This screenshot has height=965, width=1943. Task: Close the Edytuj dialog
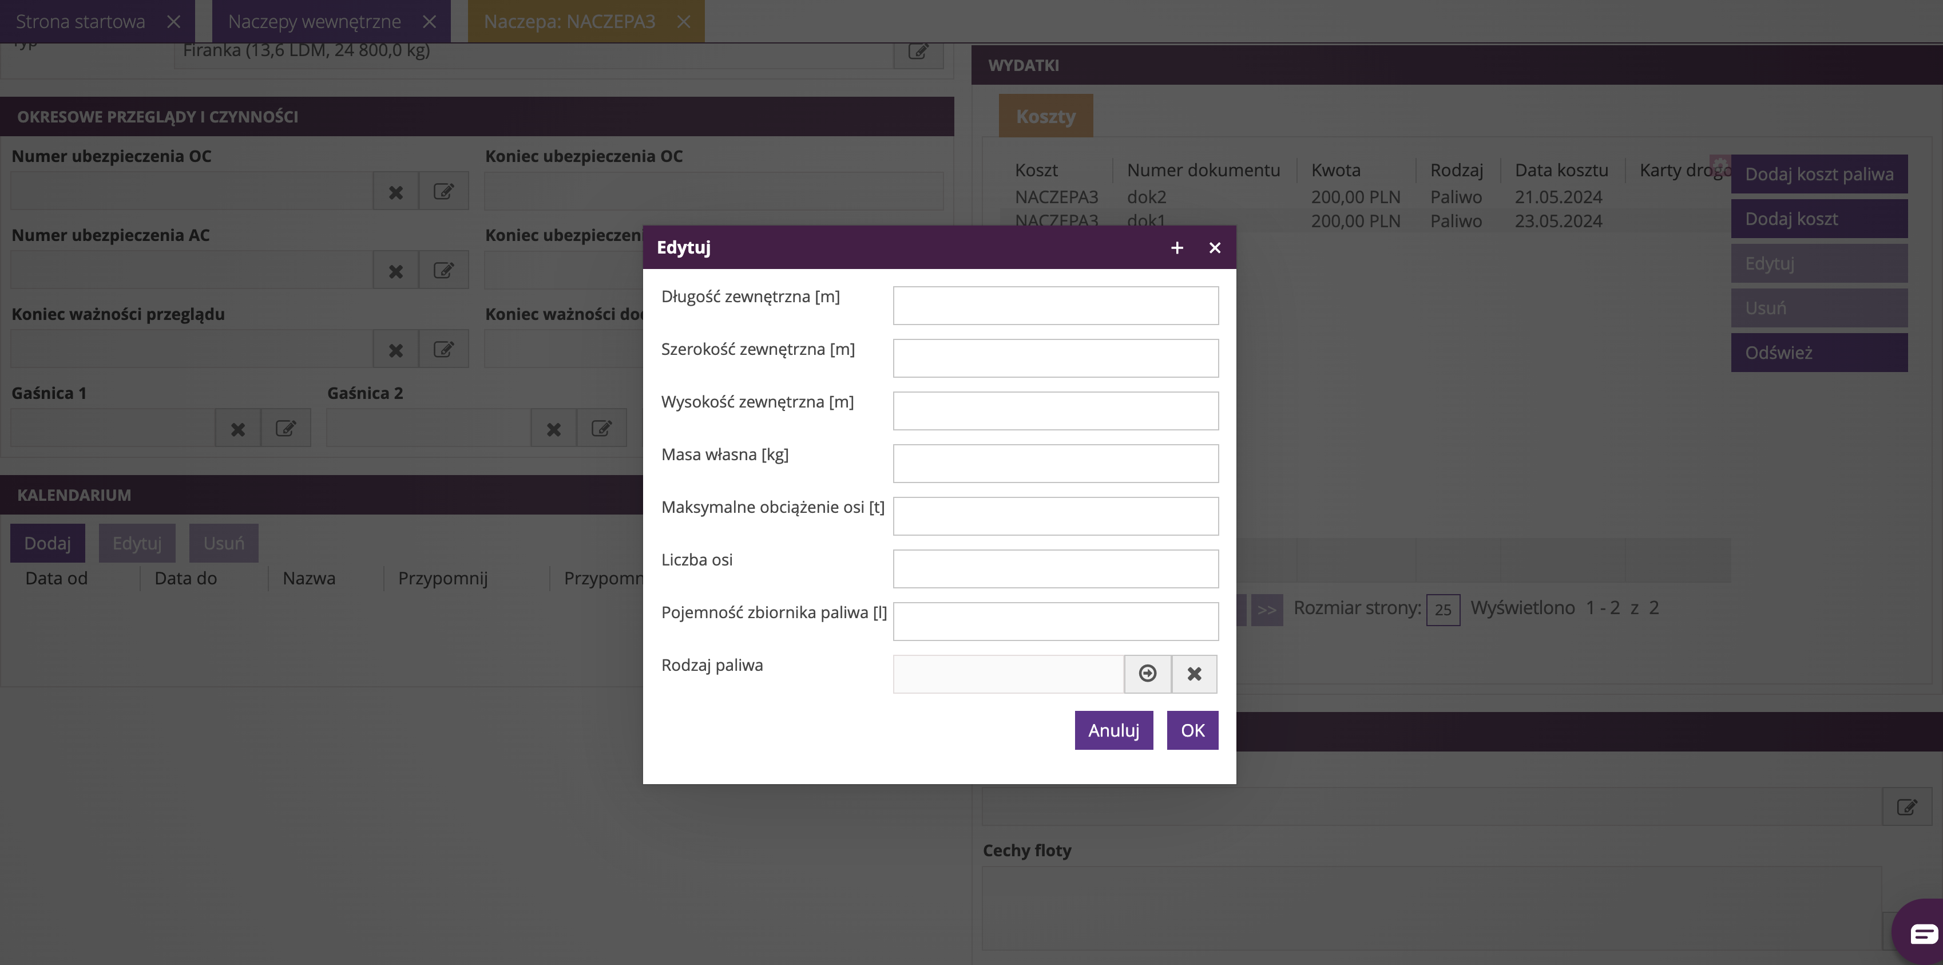1214,247
